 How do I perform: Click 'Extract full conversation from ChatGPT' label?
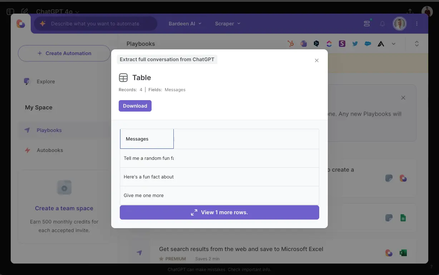[167, 59]
